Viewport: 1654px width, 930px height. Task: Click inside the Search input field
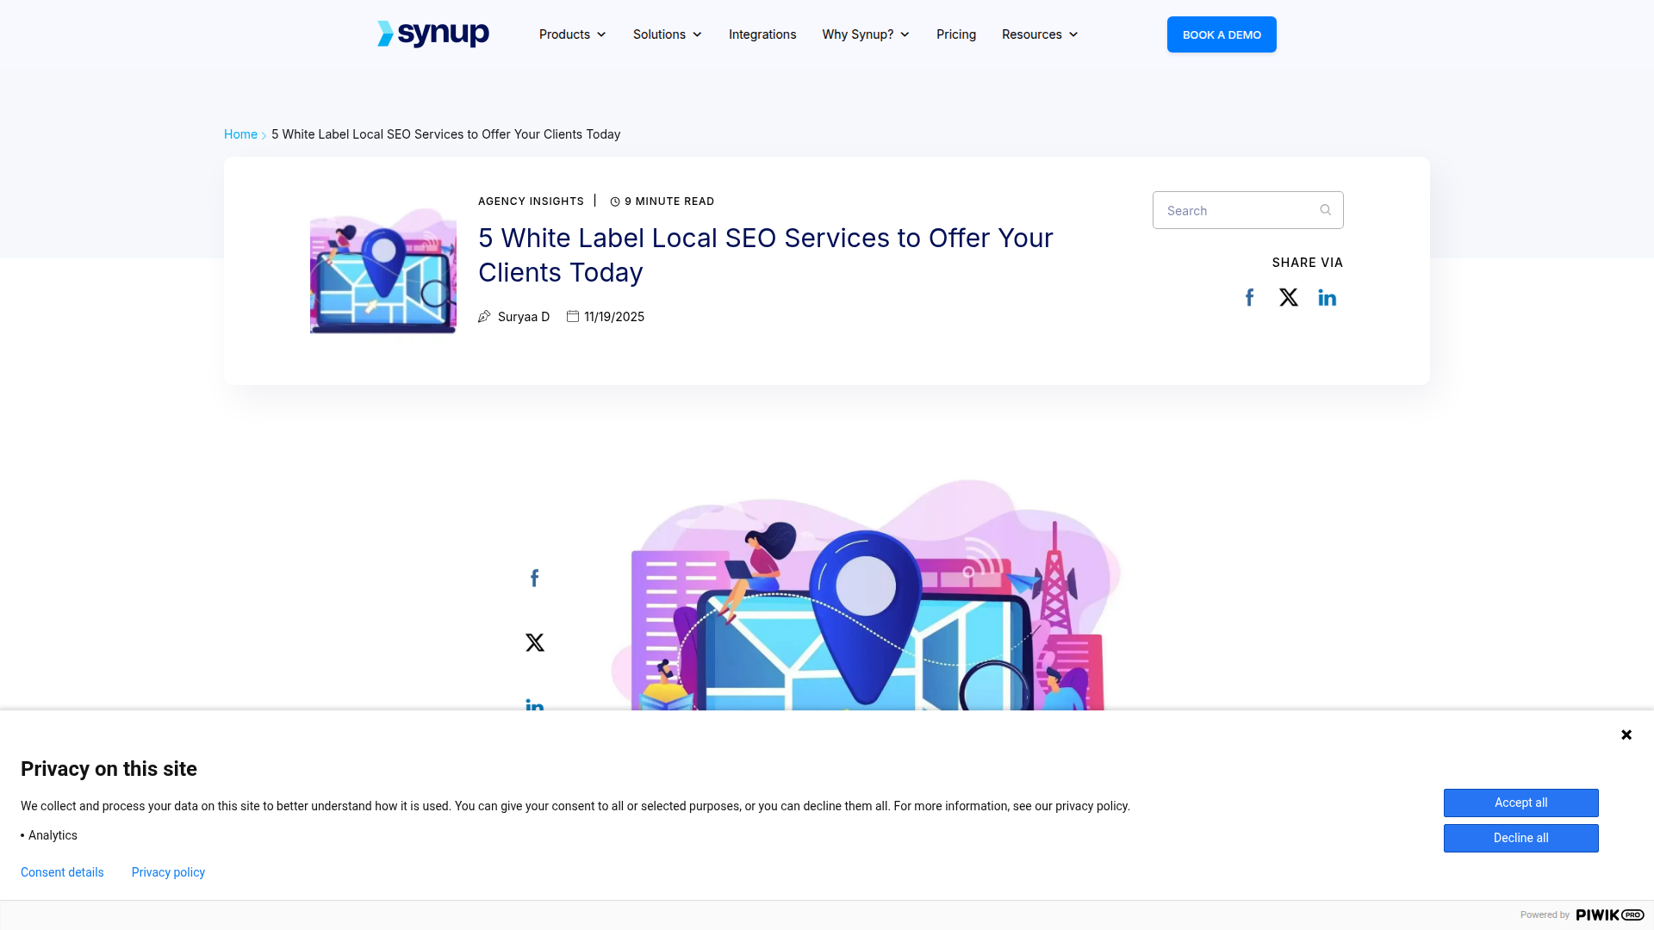coord(1232,209)
